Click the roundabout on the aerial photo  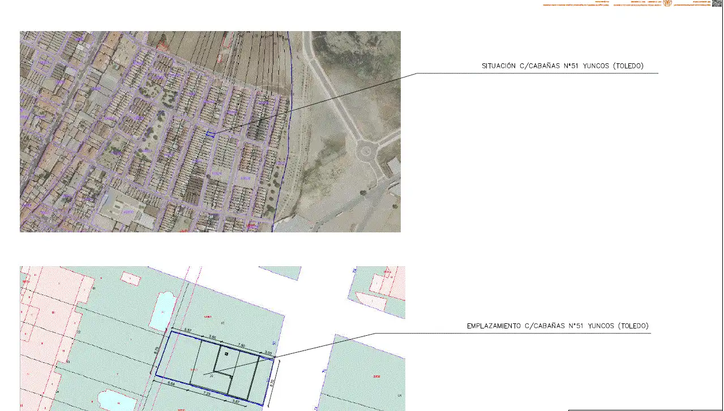tap(366, 151)
